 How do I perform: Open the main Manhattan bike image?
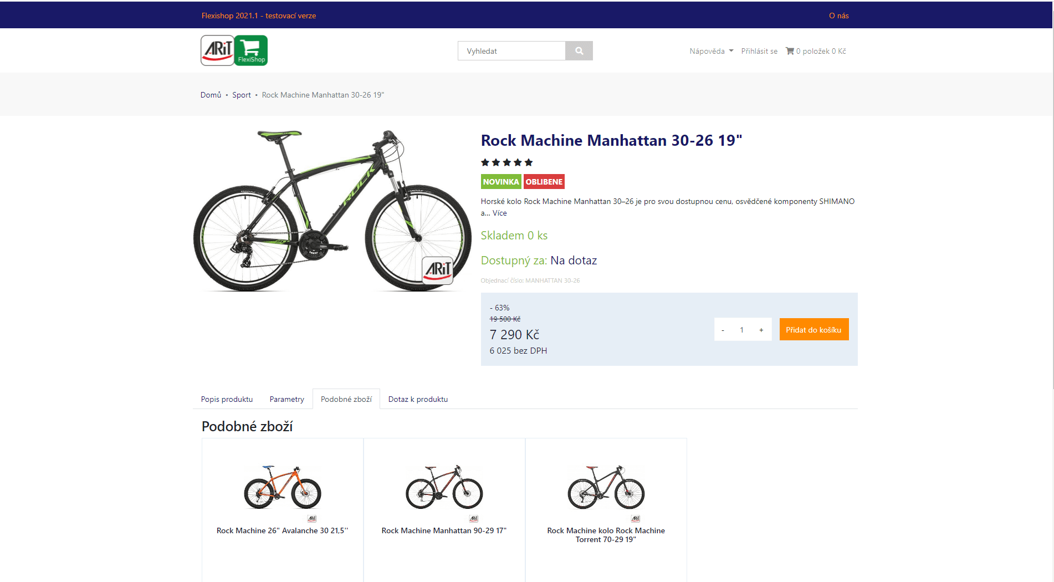pos(332,211)
